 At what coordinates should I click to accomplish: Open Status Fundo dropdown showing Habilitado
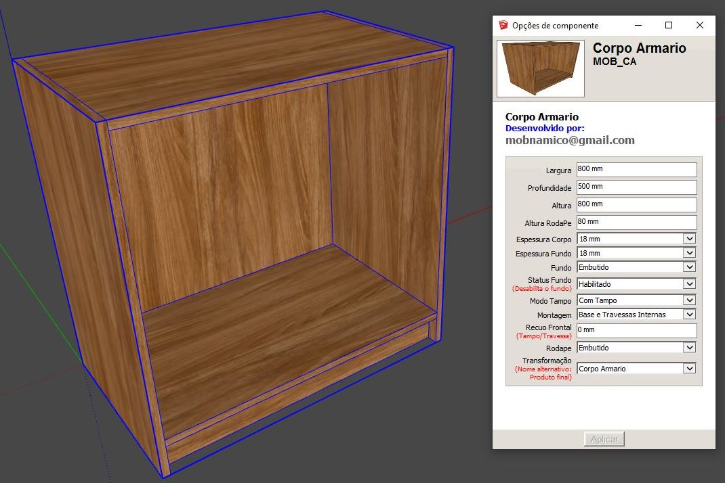(x=689, y=284)
